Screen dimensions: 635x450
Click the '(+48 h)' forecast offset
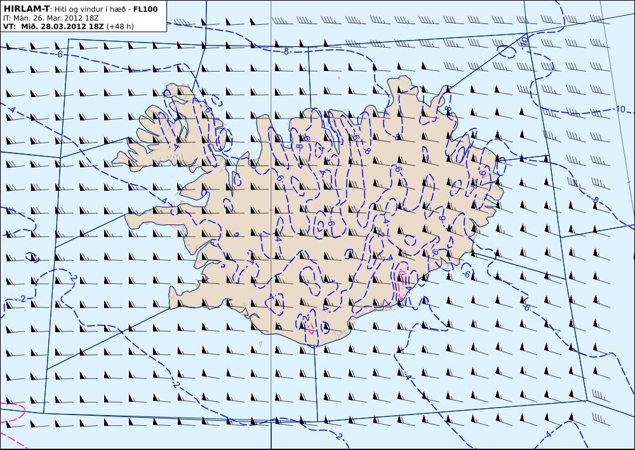coord(120,27)
